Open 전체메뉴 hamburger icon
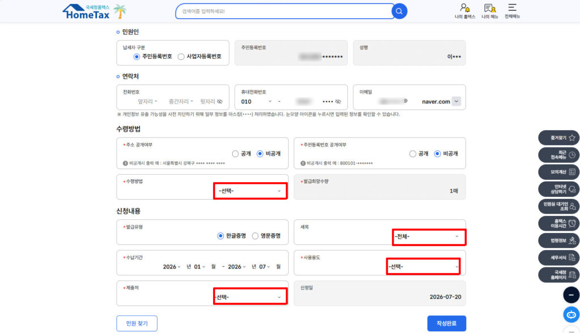The image size is (580, 333). click(x=512, y=11)
